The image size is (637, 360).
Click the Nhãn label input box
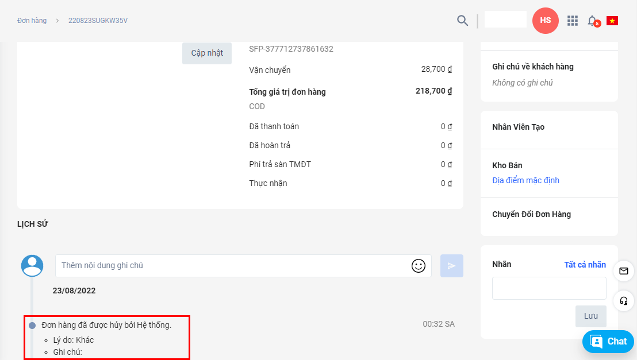tap(548, 288)
